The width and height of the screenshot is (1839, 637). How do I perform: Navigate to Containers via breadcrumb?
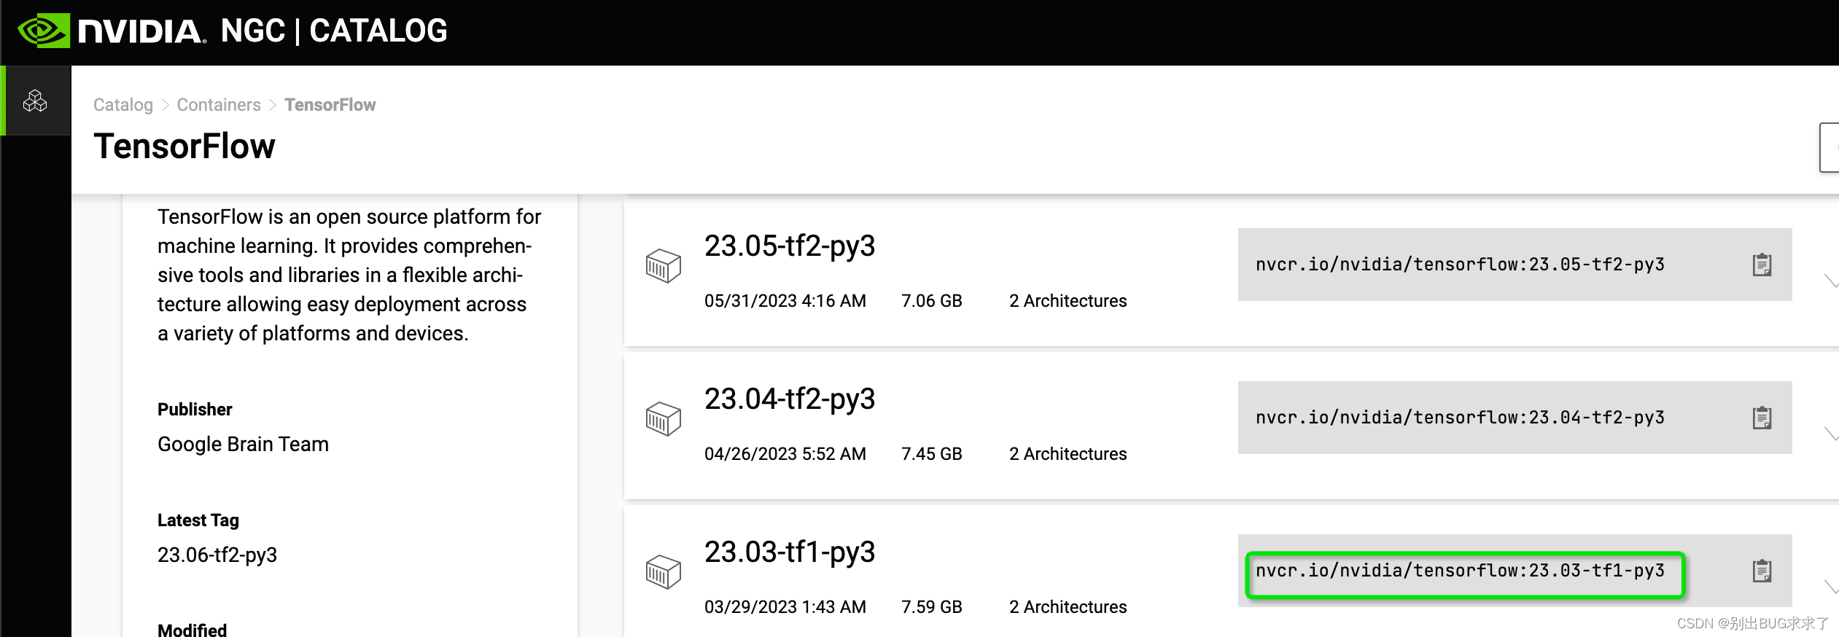tap(219, 104)
